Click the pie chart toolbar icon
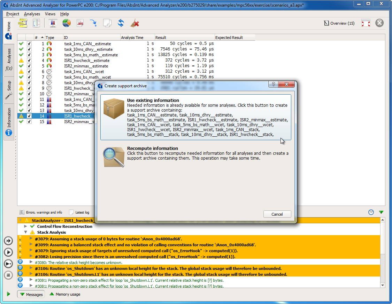The image size is (392, 304). click(x=66, y=23)
